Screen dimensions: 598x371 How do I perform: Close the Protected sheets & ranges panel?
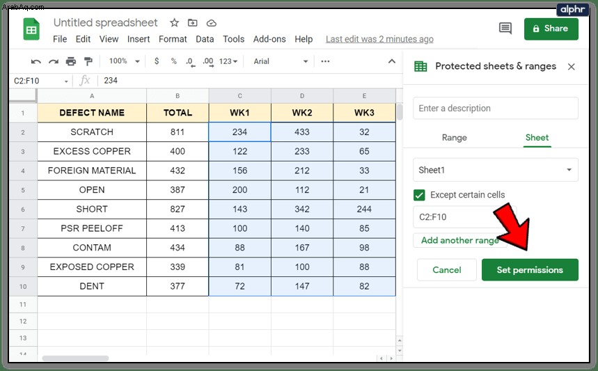pos(571,67)
